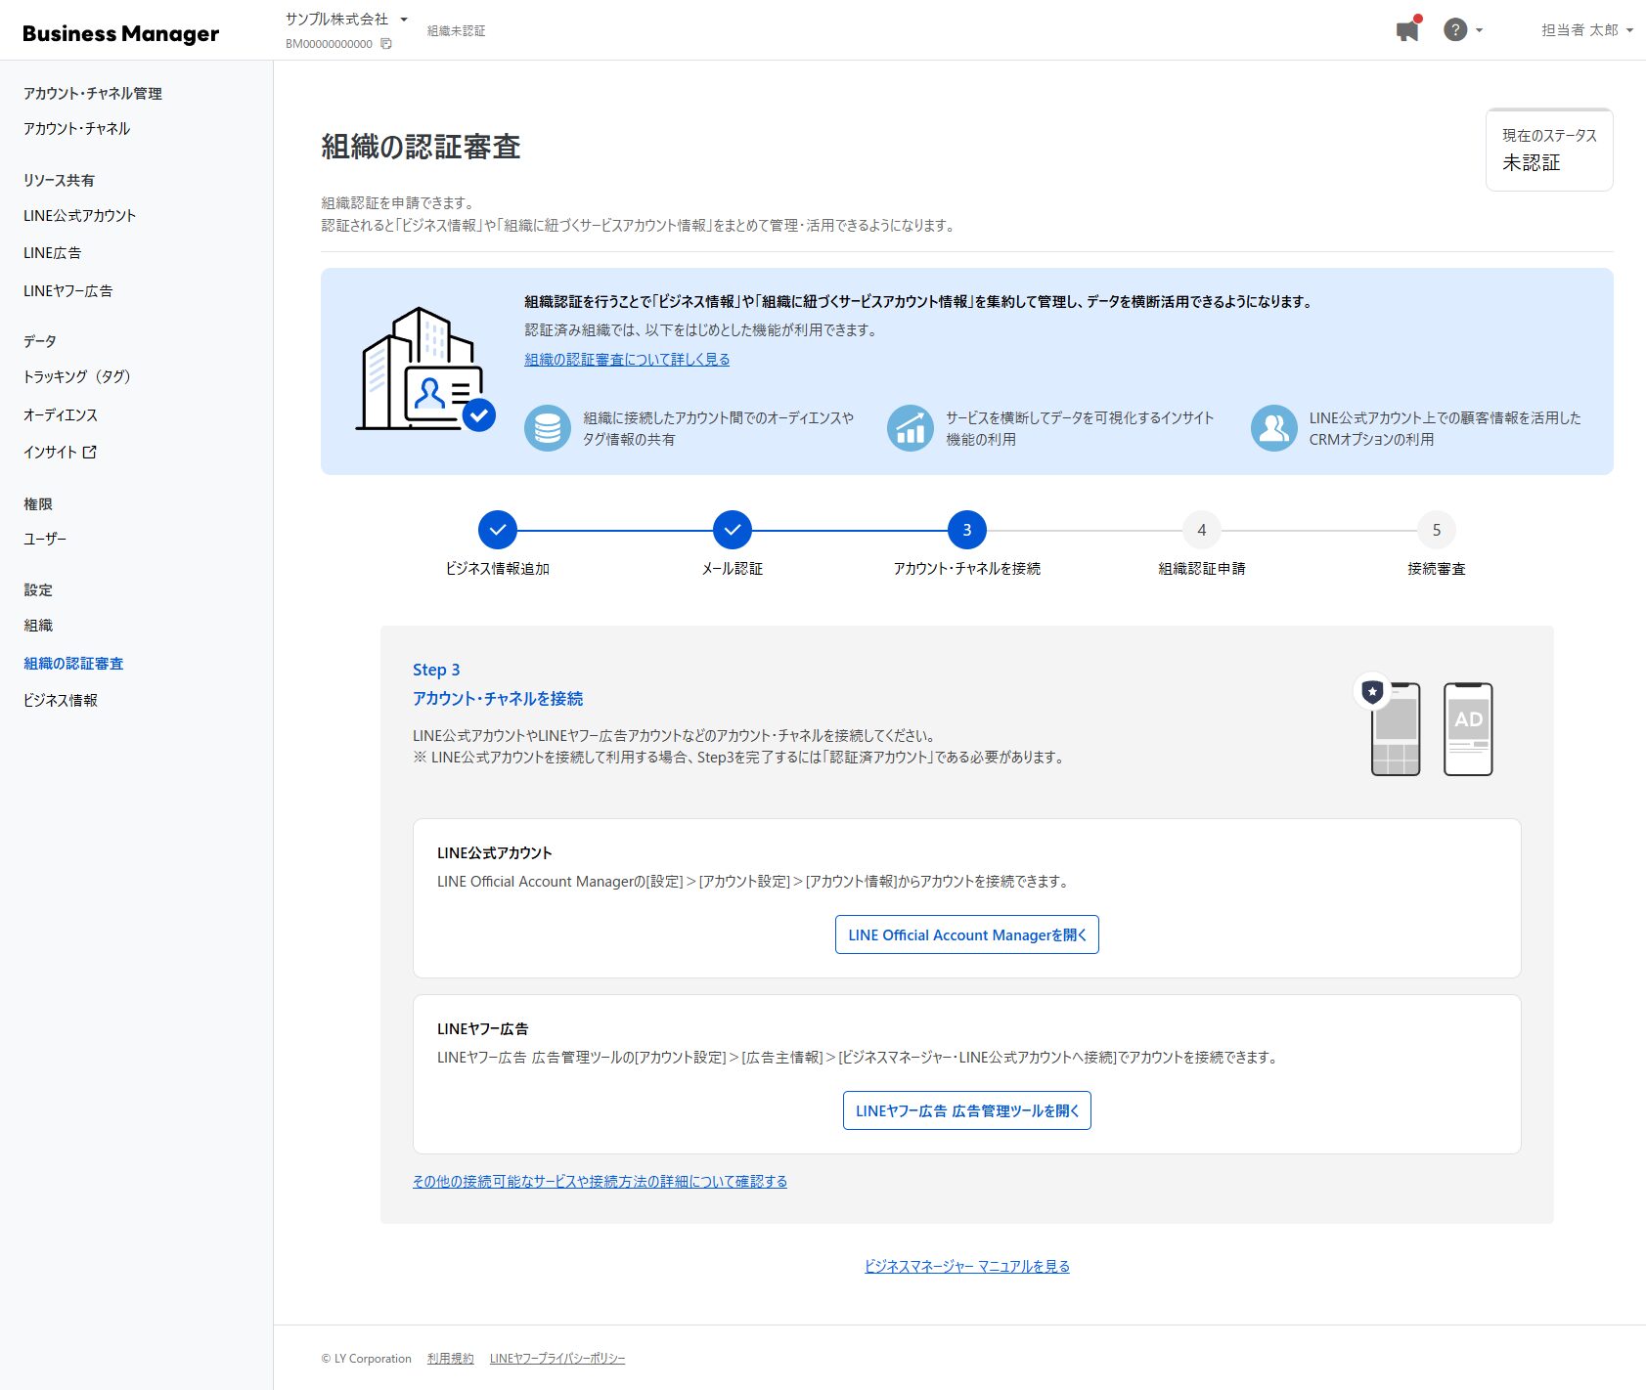1646x1390 pixels.
Task: Click the メール認証 step label
Action: click(x=733, y=568)
